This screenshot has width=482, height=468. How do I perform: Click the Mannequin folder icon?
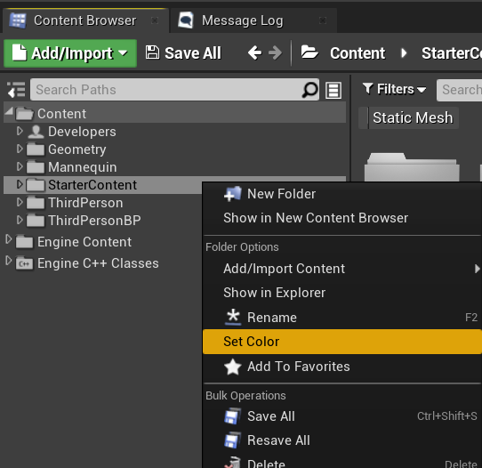(x=36, y=167)
